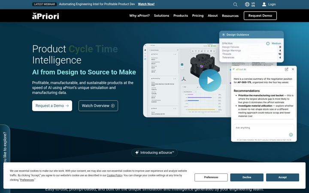Click the Recommendations heading in AI panel

pyautogui.click(x=246, y=91)
